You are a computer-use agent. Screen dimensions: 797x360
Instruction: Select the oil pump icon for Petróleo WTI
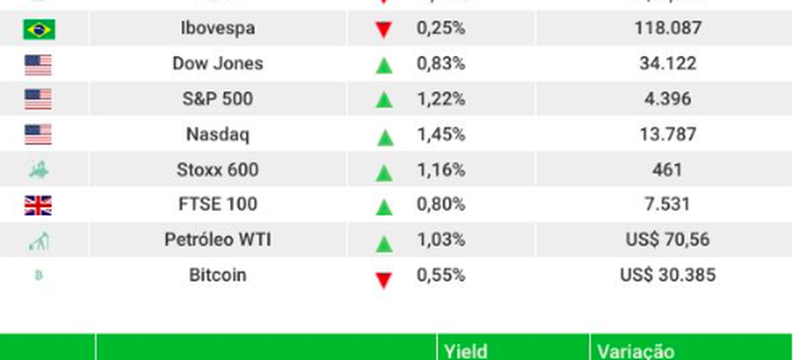tap(38, 241)
